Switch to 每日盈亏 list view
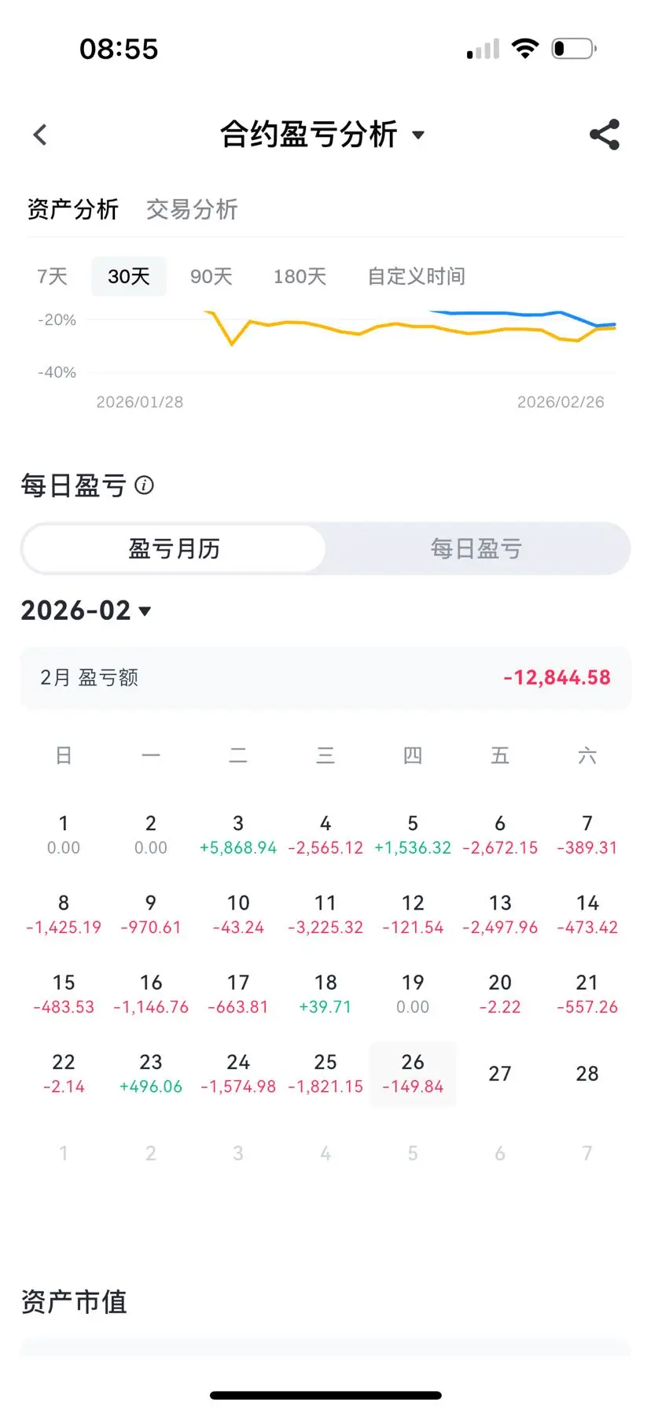 pyautogui.click(x=476, y=548)
